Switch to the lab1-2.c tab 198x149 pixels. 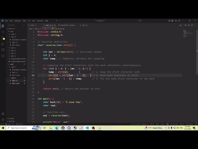pyautogui.click(x=85, y=25)
